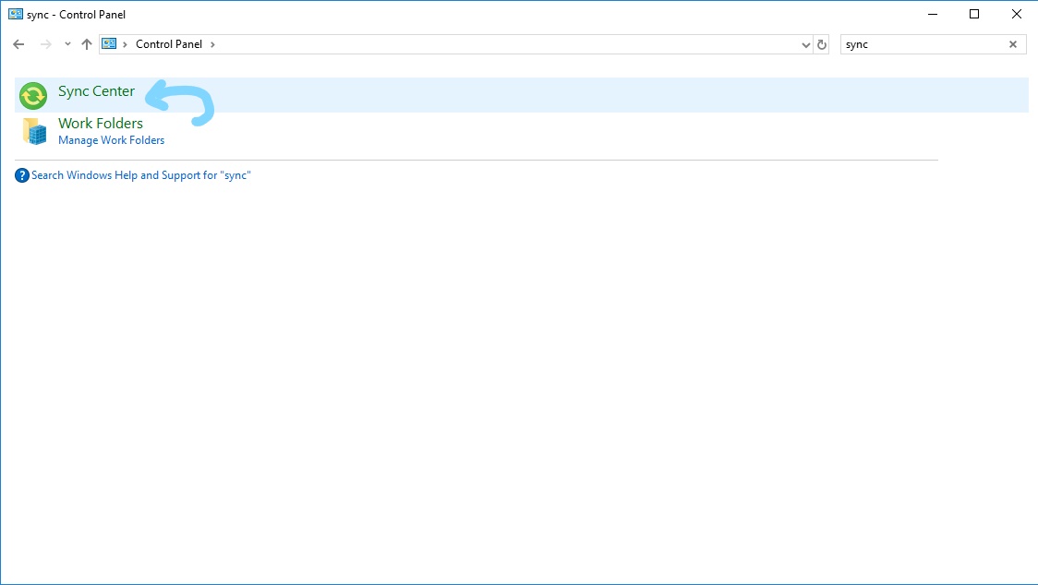Click the Manage Work Folders link
The height and width of the screenshot is (585, 1038).
tap(111, 140)
